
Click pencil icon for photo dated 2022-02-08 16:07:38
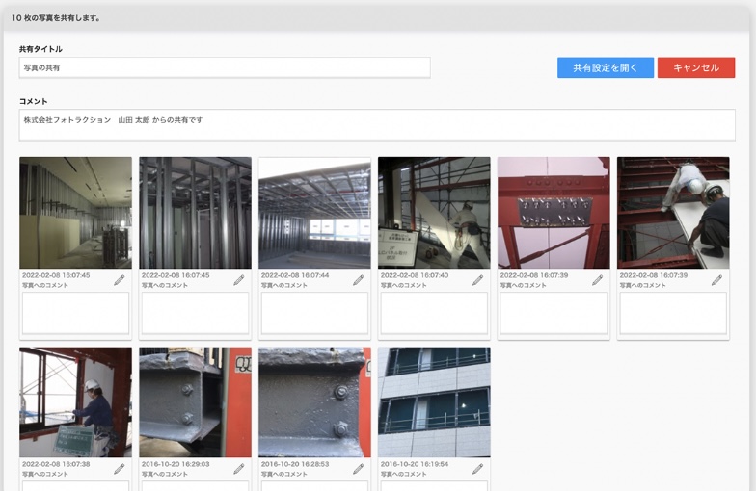pos(120,469)
